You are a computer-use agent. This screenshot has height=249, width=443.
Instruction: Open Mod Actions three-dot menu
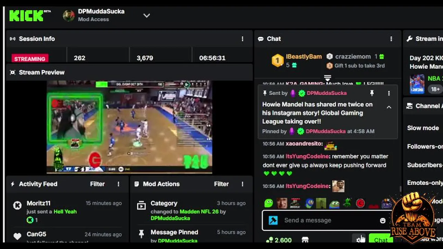pos(242,184)
